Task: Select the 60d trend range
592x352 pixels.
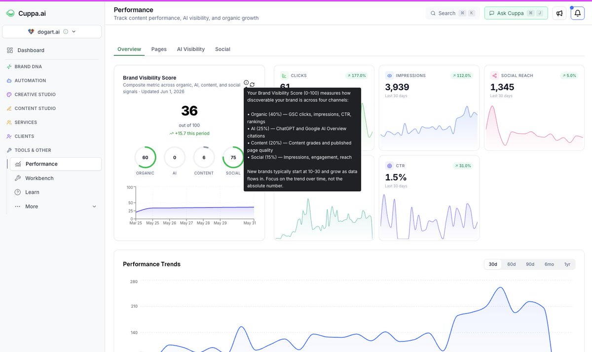Action: pyautogui.click(x=512, y=264)
